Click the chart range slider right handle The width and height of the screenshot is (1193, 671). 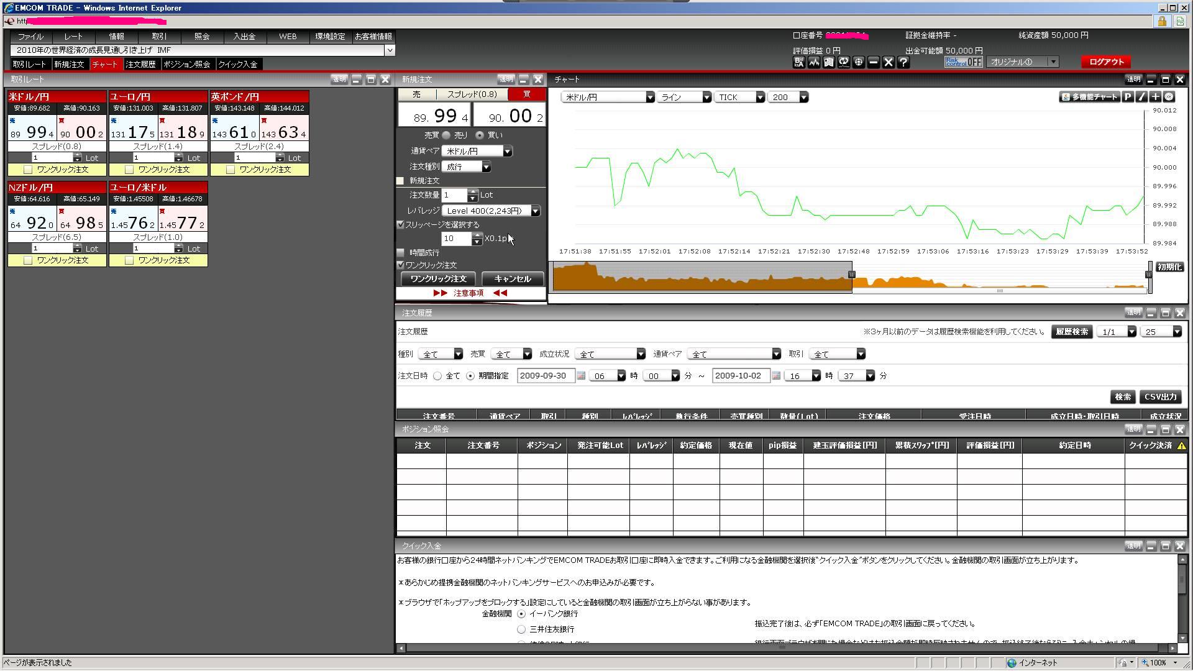1148,275
